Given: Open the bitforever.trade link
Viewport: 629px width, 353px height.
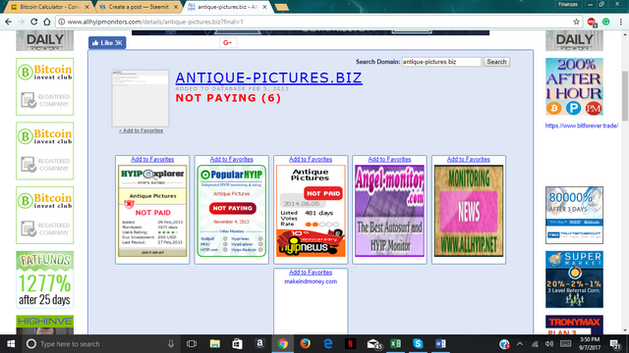Looking at the screenshot, I should (581, 126).
